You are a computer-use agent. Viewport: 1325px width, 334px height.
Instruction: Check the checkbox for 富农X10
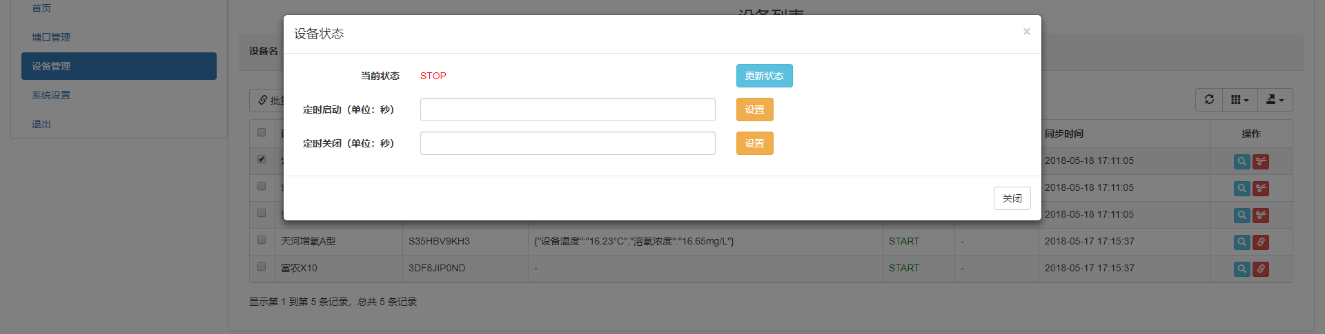pyautogui.click(x=262, y=267)
